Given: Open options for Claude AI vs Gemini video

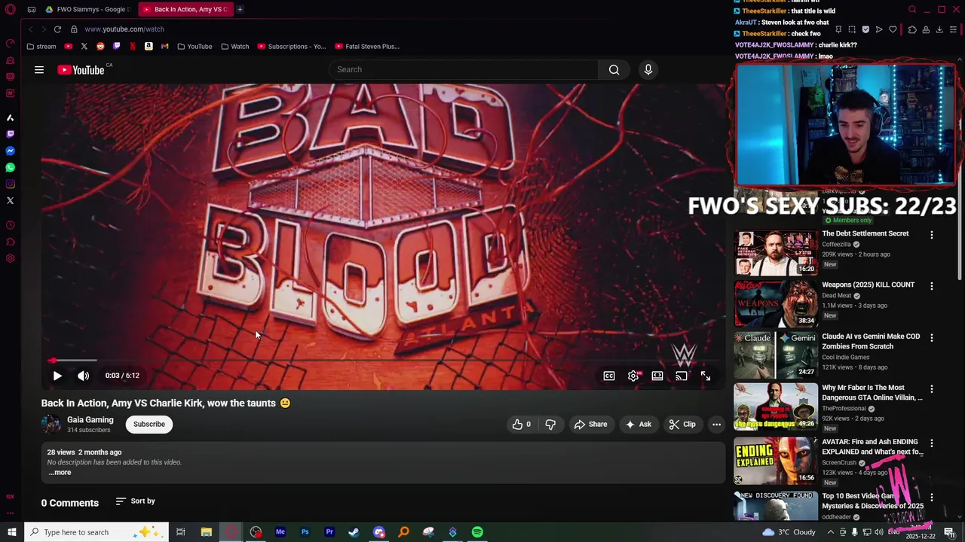Looking at the screenshot, I should click(932, 338).
